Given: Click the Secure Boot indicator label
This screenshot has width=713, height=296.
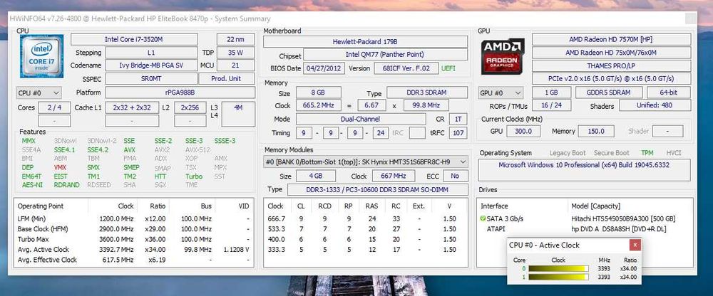Looking at the screenshot, I should pos(612,153).
